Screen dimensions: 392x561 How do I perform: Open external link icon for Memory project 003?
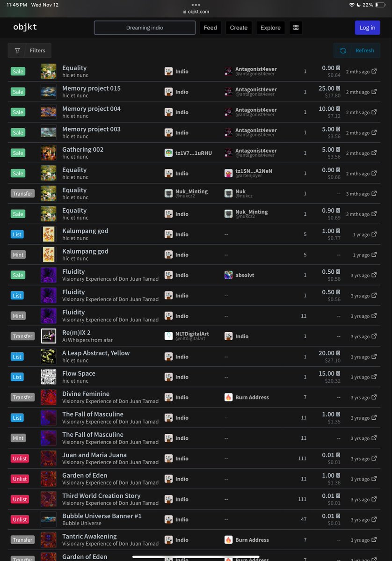point(374,132)
